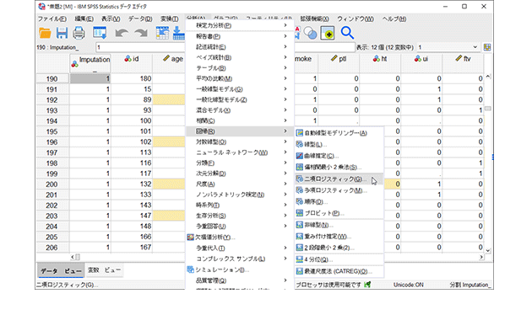Image resolution: width=532 pixels, height=320 pixels.
Task: Click the Redo arrow icon
Action: point(141,33)
